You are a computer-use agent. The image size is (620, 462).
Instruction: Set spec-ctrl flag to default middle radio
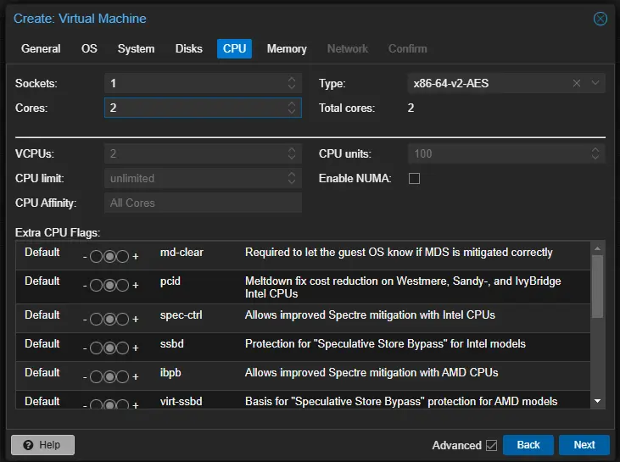(109, 319)
